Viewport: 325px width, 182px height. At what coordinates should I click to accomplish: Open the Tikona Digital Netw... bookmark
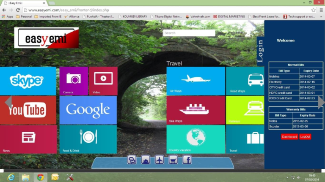point(166,16)
